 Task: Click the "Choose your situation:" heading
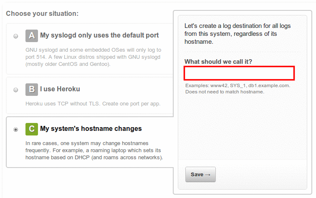[42, 14]
